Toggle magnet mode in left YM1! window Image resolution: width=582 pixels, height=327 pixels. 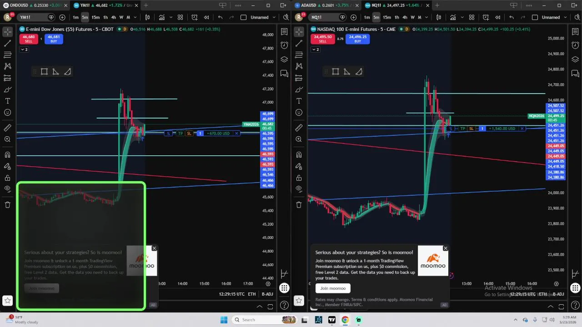(x=7, y=155)
